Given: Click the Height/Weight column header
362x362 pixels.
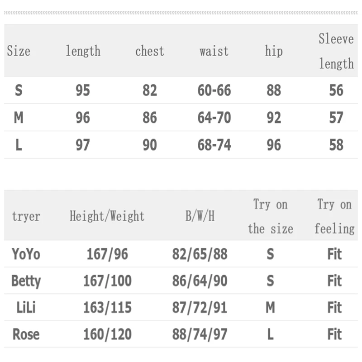Looking at the screenshot, I should (x=107, y=216).
